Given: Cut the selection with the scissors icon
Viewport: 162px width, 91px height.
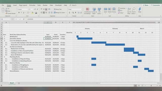Looking at the screenshot, I should pyautogui.click(x=7, y=9).
